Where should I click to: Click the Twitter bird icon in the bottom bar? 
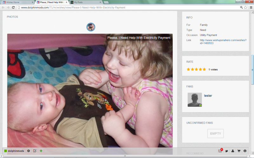click(226, 151)
